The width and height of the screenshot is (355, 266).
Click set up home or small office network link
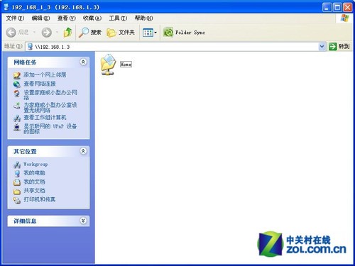pyautogui.click(x=50, y=95)
